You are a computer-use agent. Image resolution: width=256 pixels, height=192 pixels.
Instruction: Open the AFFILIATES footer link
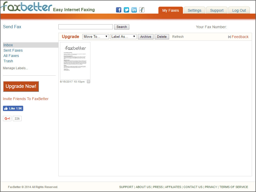click(x=173, y=187)
